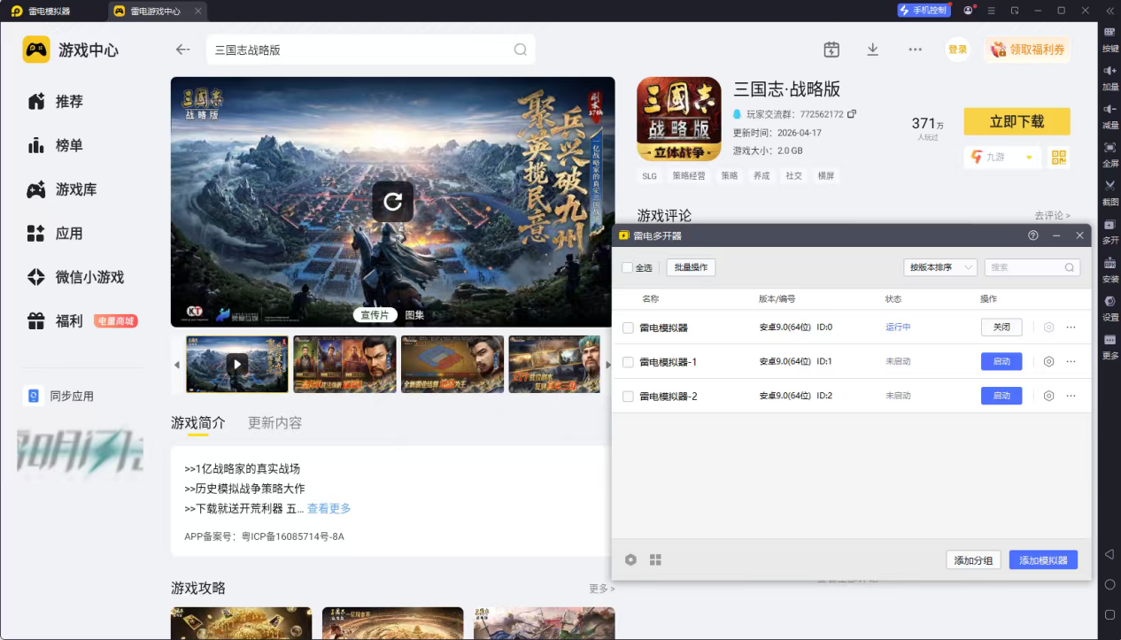Screen dimensions: 1121x640
Task: Open three-dot menu for running 雷电模拟器 row
Action: 1071,328
